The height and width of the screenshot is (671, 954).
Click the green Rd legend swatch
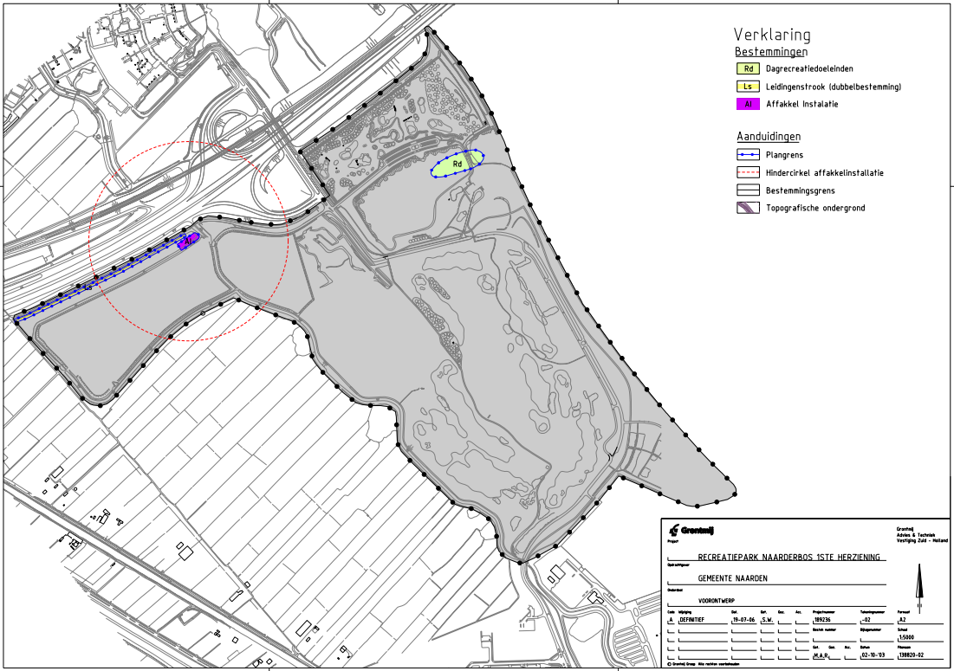(748, 68)
